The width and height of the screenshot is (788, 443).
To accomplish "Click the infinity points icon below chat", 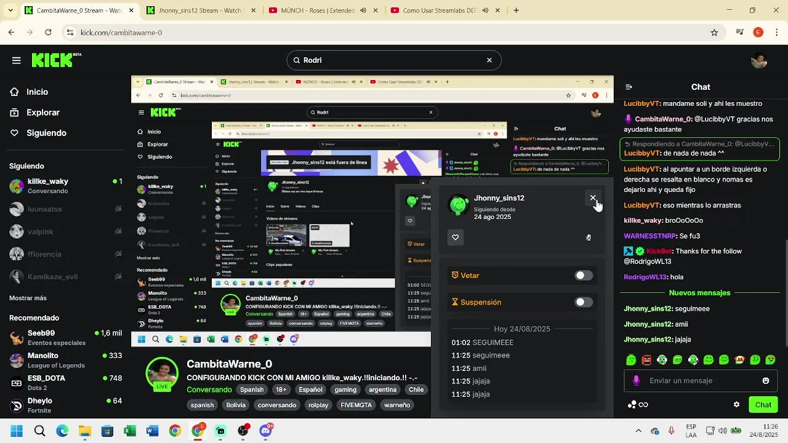I will (643, 405).
